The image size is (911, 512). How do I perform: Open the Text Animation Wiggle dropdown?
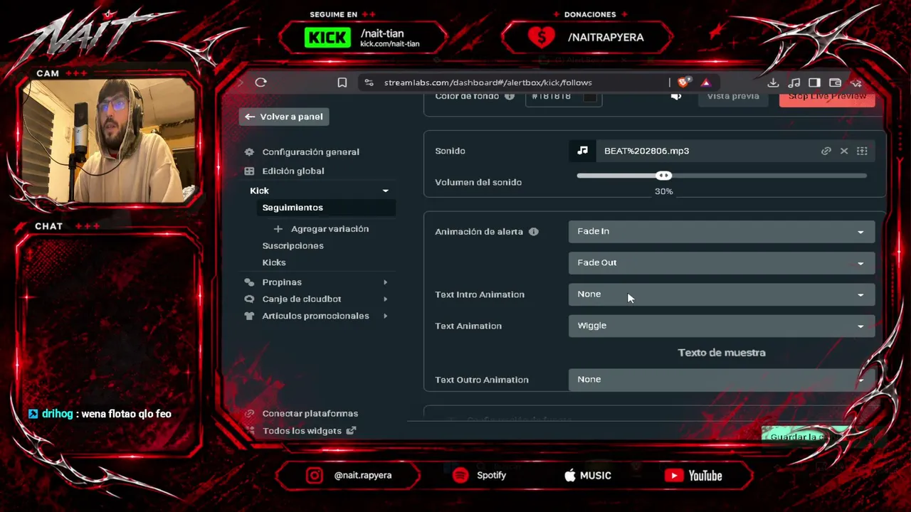click(722, 326)
